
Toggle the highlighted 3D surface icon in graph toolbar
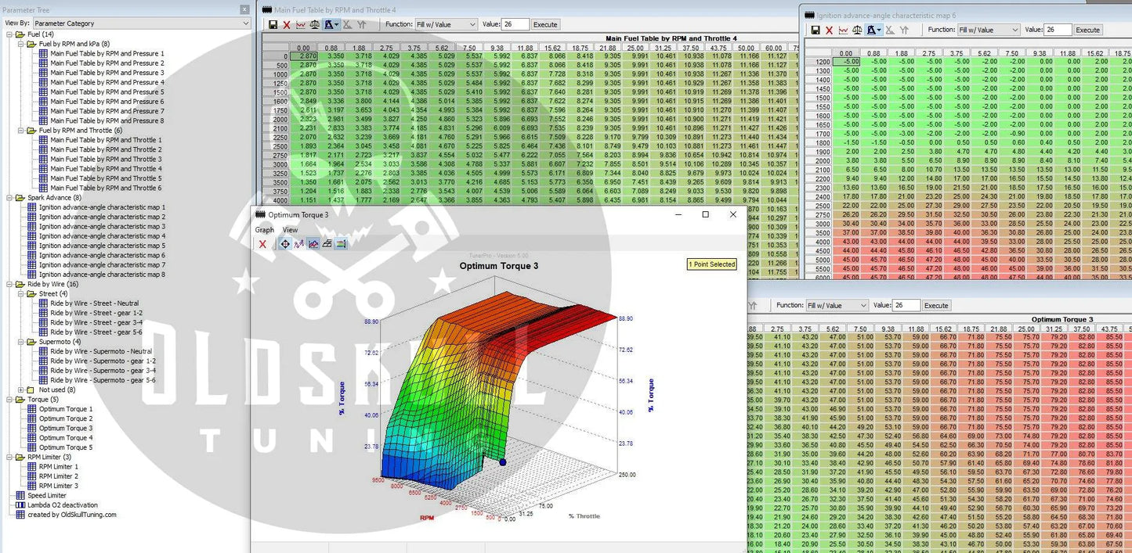pos(313,244)
